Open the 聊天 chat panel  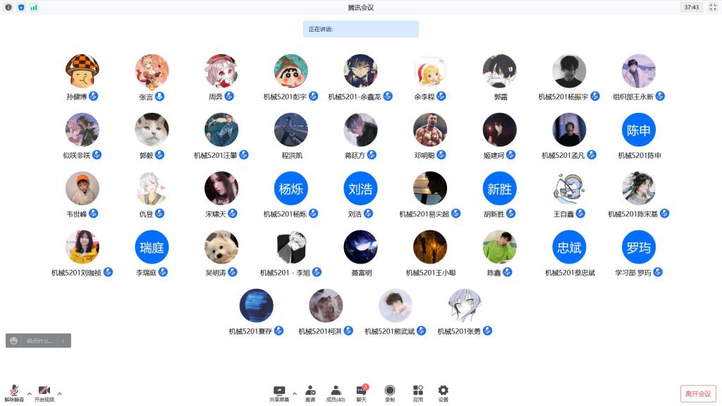point(362,390)
